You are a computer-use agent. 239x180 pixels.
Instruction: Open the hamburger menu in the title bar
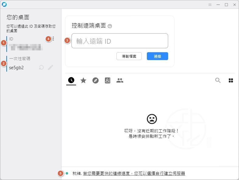pos(210,5)
